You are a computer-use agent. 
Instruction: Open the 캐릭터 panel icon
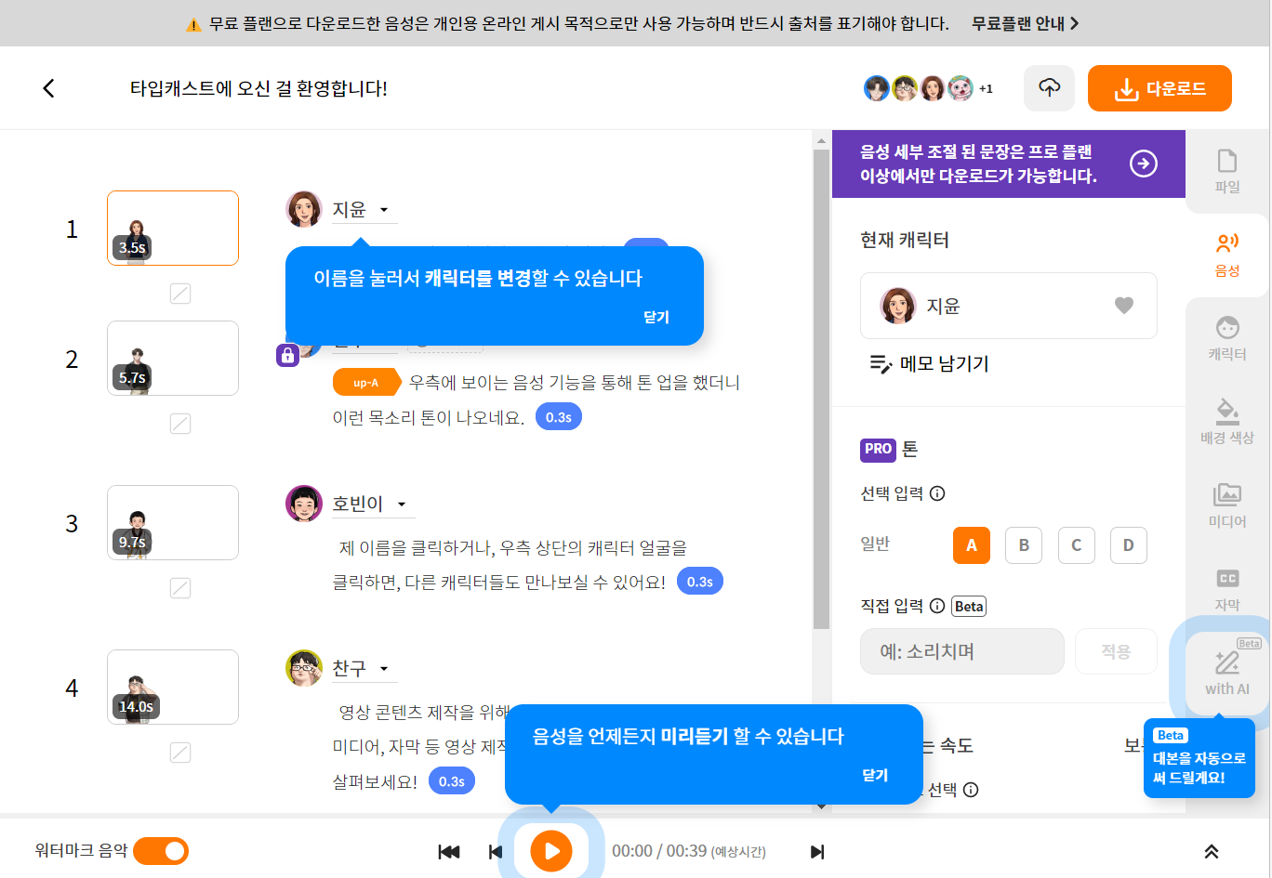pyautogui.click(x=1226, y=336)
